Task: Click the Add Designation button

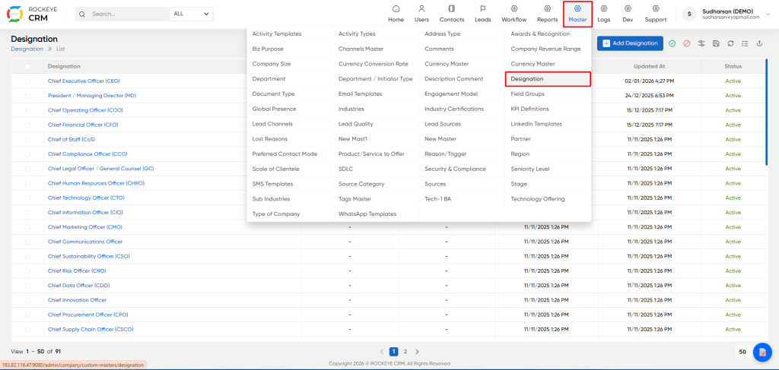Action: point(630,43)
